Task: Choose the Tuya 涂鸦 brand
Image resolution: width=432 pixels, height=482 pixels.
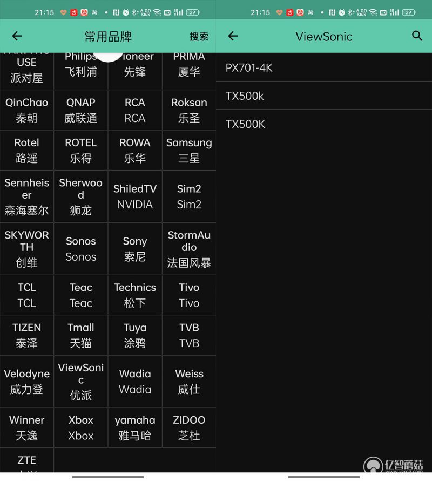Action: pos(135,335)
